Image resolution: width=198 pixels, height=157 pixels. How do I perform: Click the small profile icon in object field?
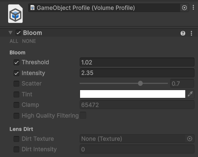[32, 8]
